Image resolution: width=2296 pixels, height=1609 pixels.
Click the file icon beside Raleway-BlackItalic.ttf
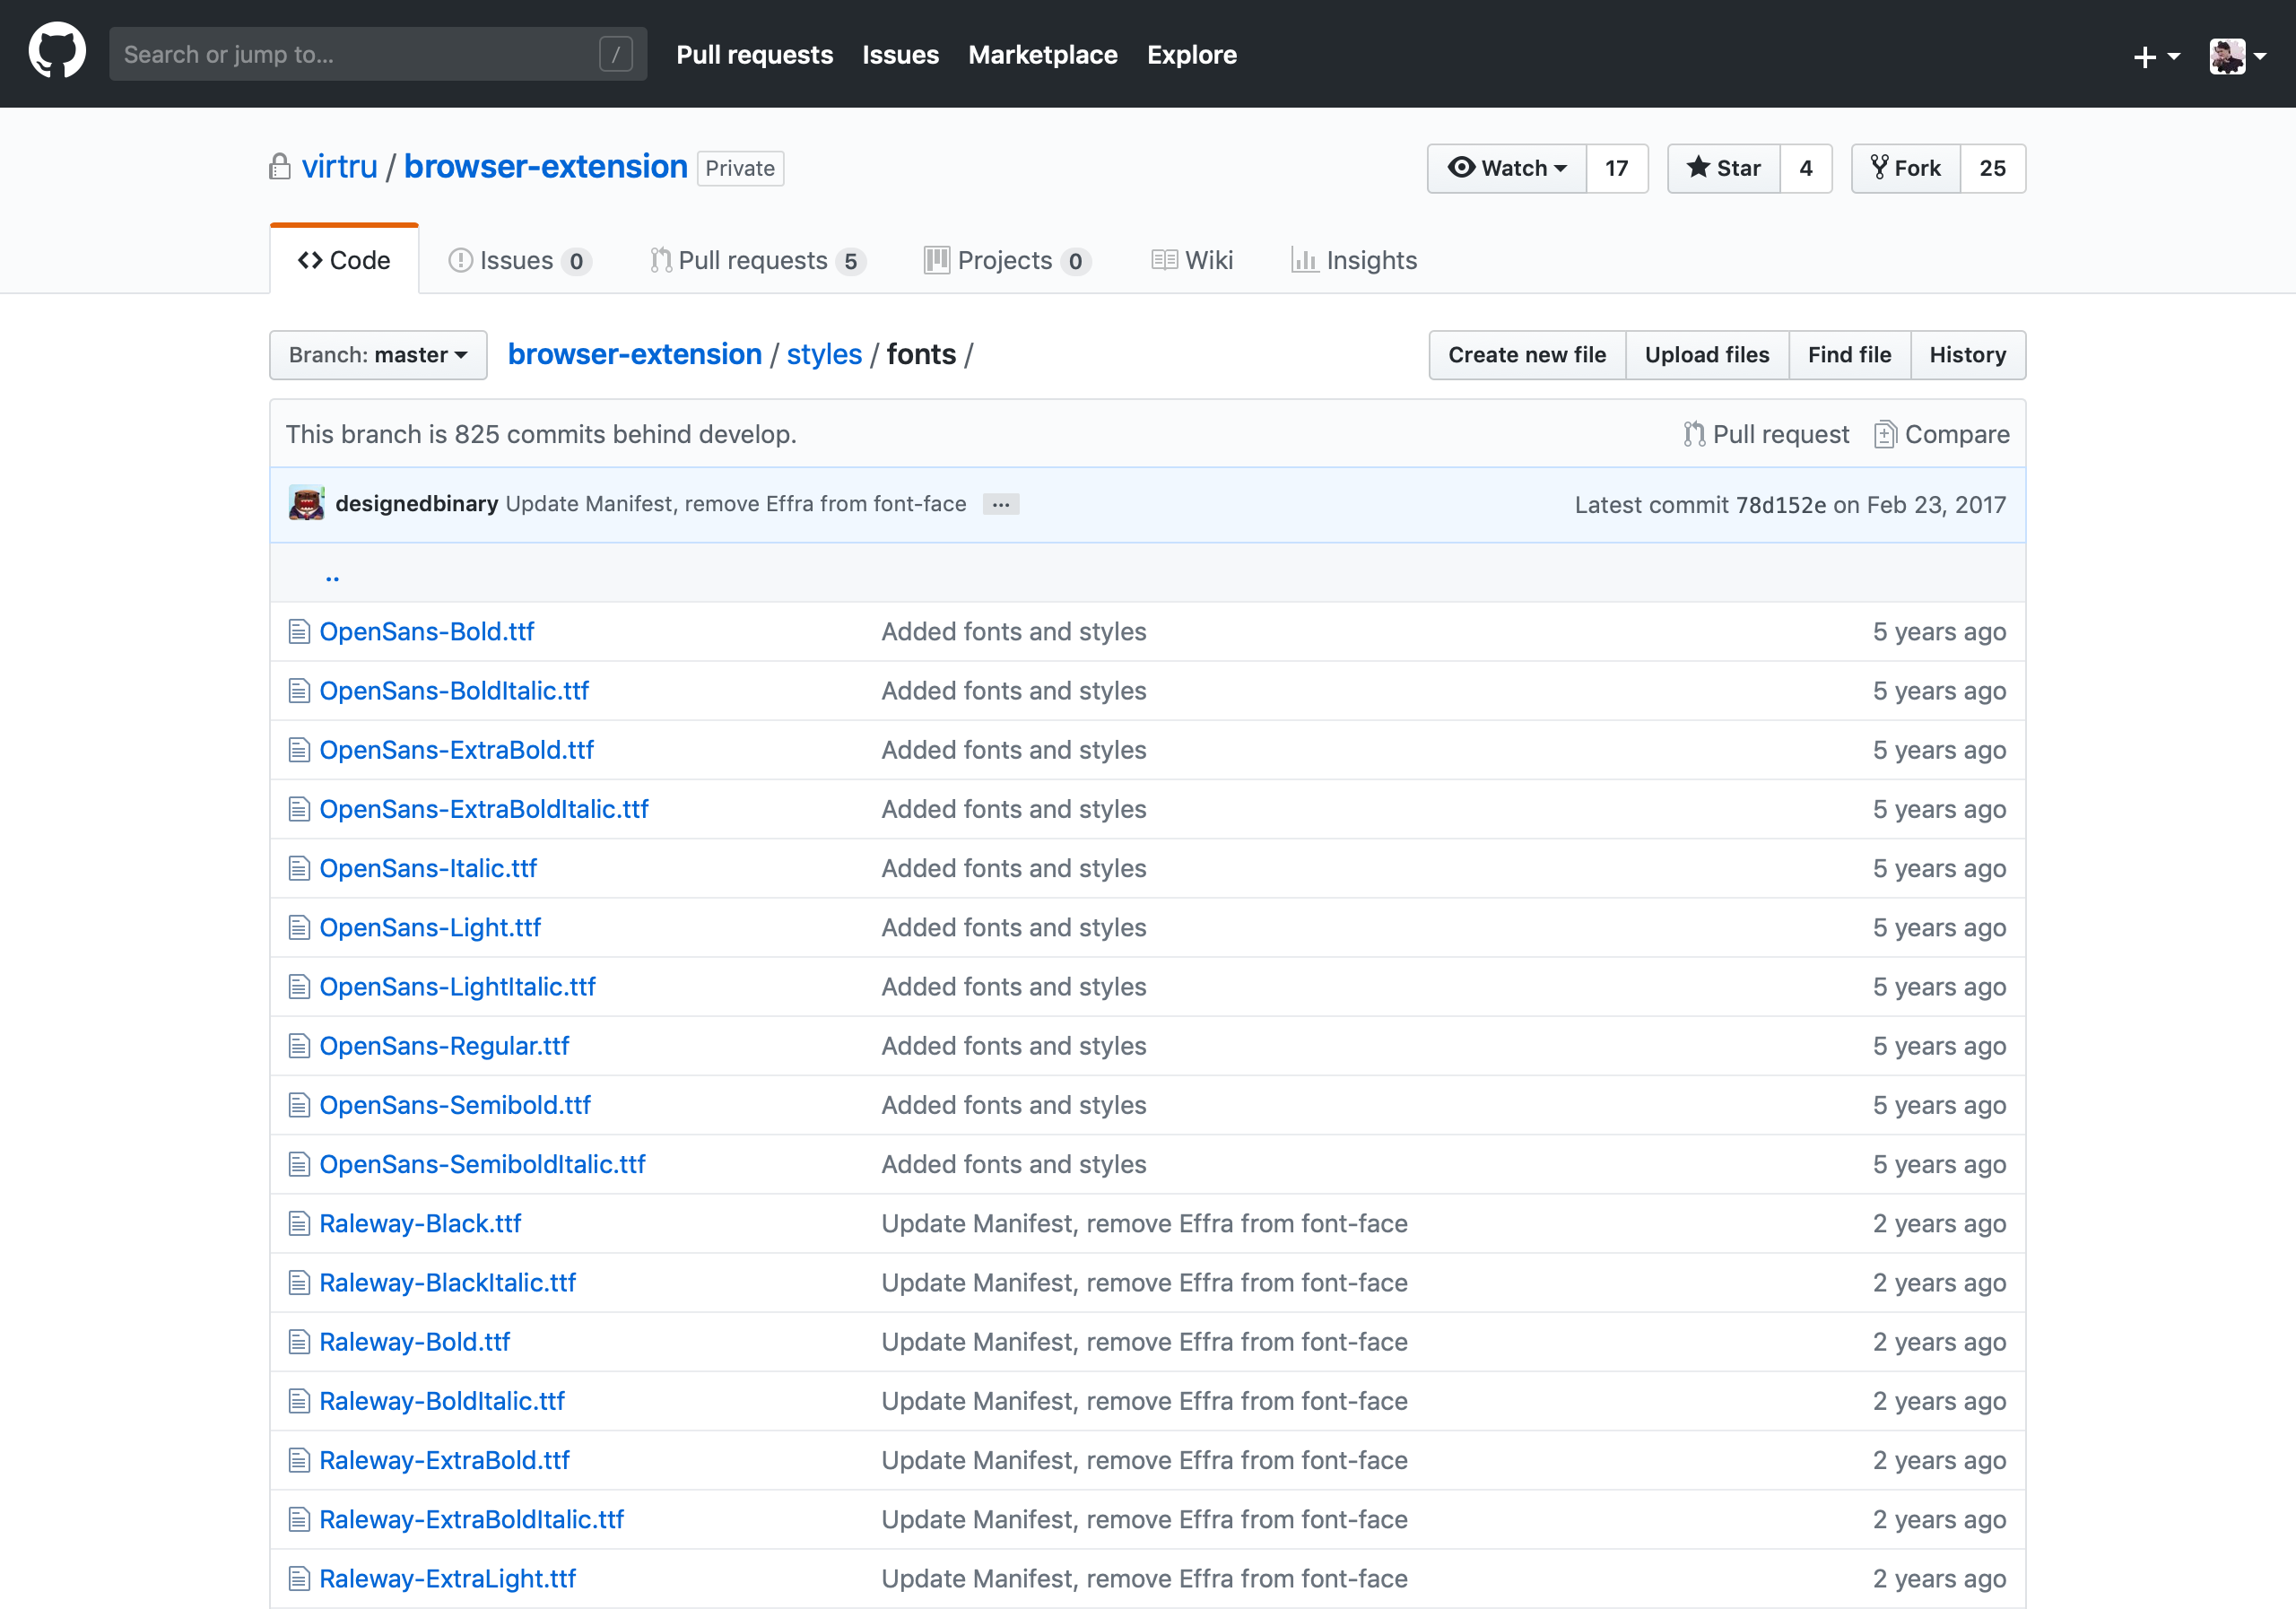pos(299,1283)
